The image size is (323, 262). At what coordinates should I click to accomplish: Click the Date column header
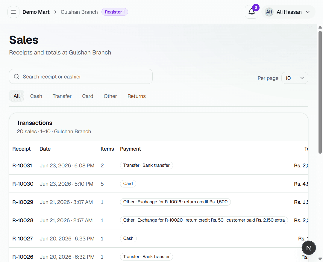45,149
